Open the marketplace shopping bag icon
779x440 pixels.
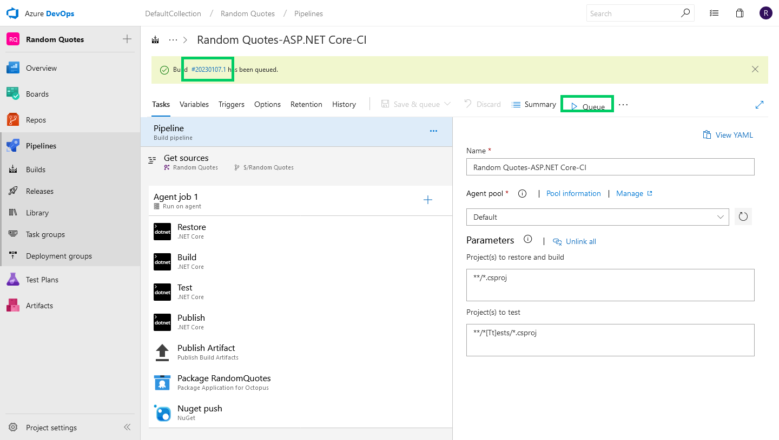pos(740,13)
